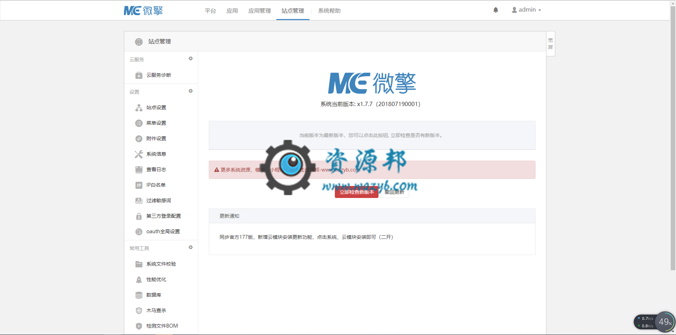676x335 pixels.
Task: Open the 系统帮助 menu
Action: tap(329, 11)
